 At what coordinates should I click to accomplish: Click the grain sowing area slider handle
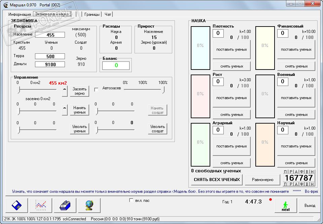(x=19, y=90)
